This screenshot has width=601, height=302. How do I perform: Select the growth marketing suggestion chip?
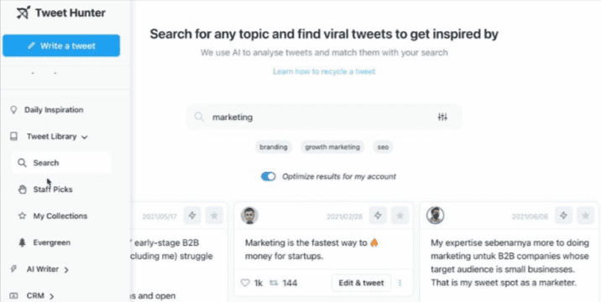point(332,147)
